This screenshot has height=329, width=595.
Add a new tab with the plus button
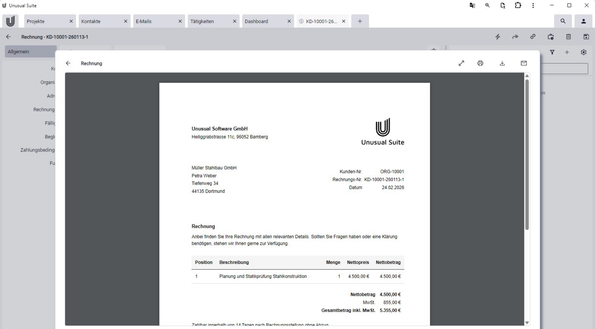click(x=360, y=21)
